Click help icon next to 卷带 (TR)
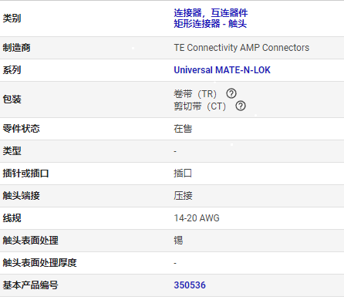Image resolution: width=344 pixels, height=300 pixels. tap(231, 93)
